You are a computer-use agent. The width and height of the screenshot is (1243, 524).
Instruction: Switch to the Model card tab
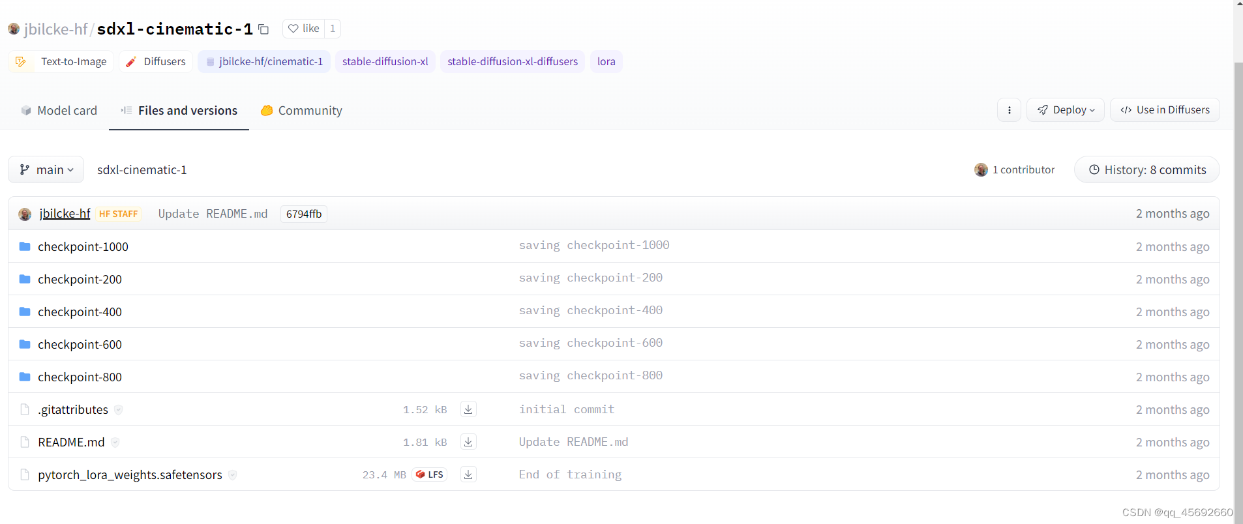point(59,110)
